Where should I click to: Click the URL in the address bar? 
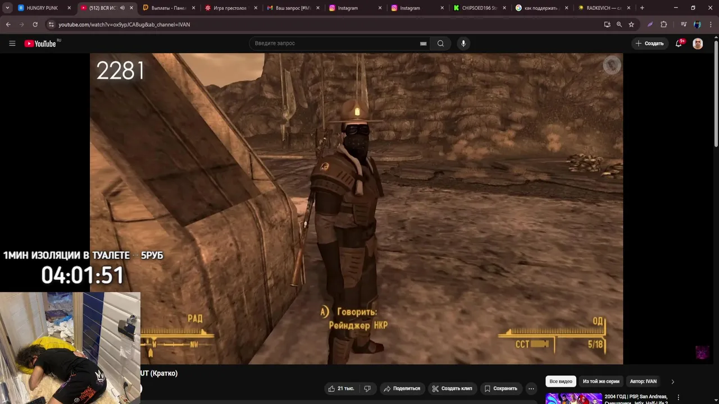[x=124, y=25]
